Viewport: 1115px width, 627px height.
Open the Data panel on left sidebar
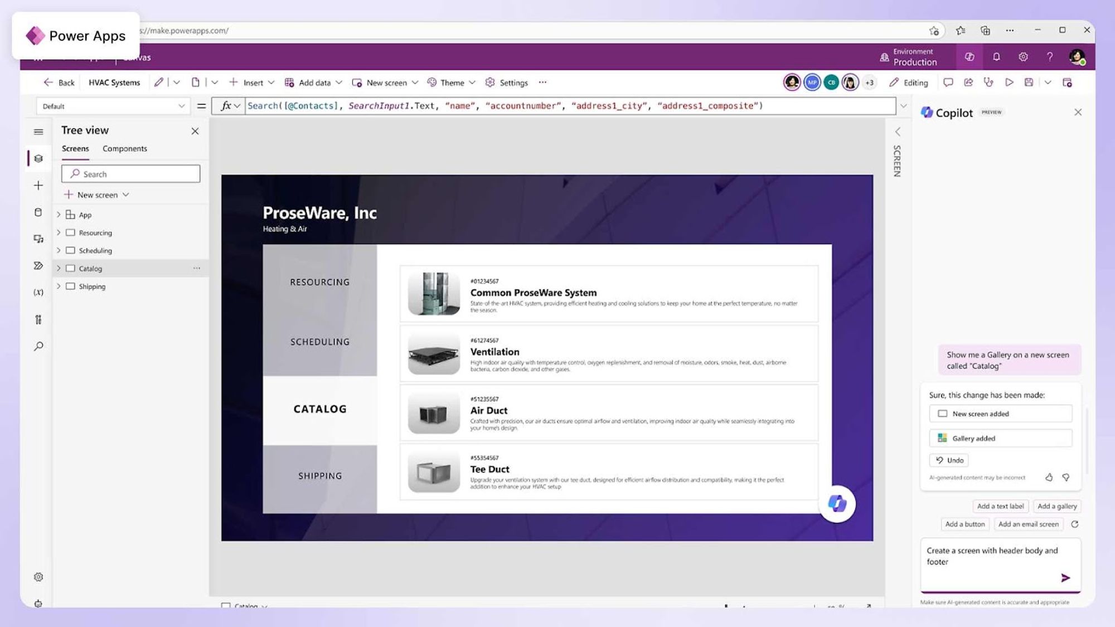(38, 212)
